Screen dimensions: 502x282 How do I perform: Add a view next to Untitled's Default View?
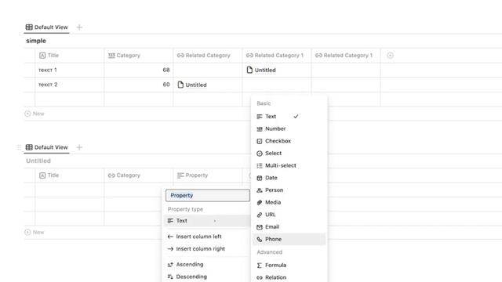[x=79, y=147]
